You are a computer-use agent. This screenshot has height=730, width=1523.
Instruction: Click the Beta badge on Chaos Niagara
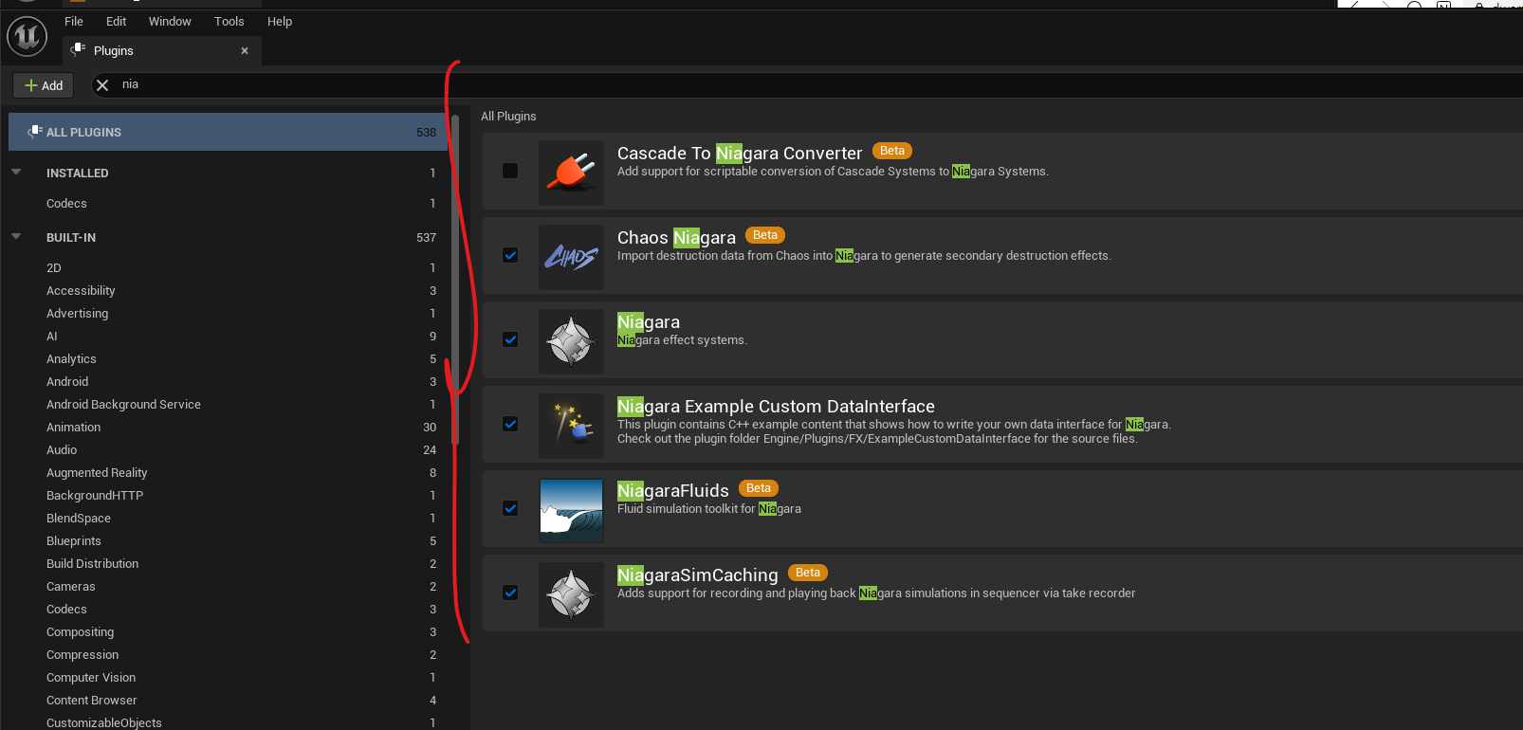pos(765,235)
